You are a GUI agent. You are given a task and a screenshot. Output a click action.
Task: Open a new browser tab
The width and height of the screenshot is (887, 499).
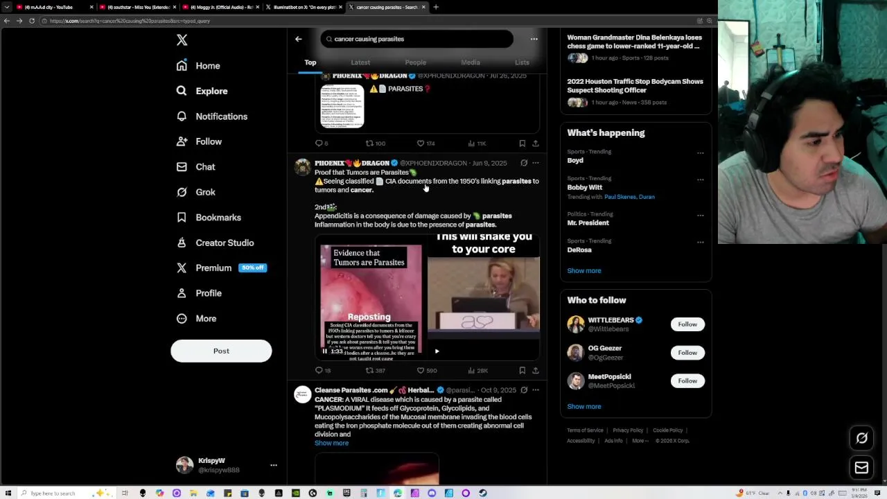tap(436, 7)
